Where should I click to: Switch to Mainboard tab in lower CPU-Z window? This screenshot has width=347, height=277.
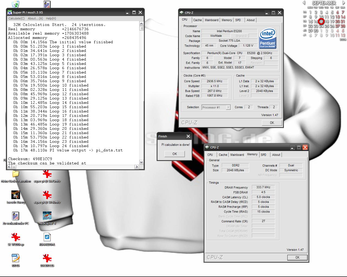click(x=237, y=155)
